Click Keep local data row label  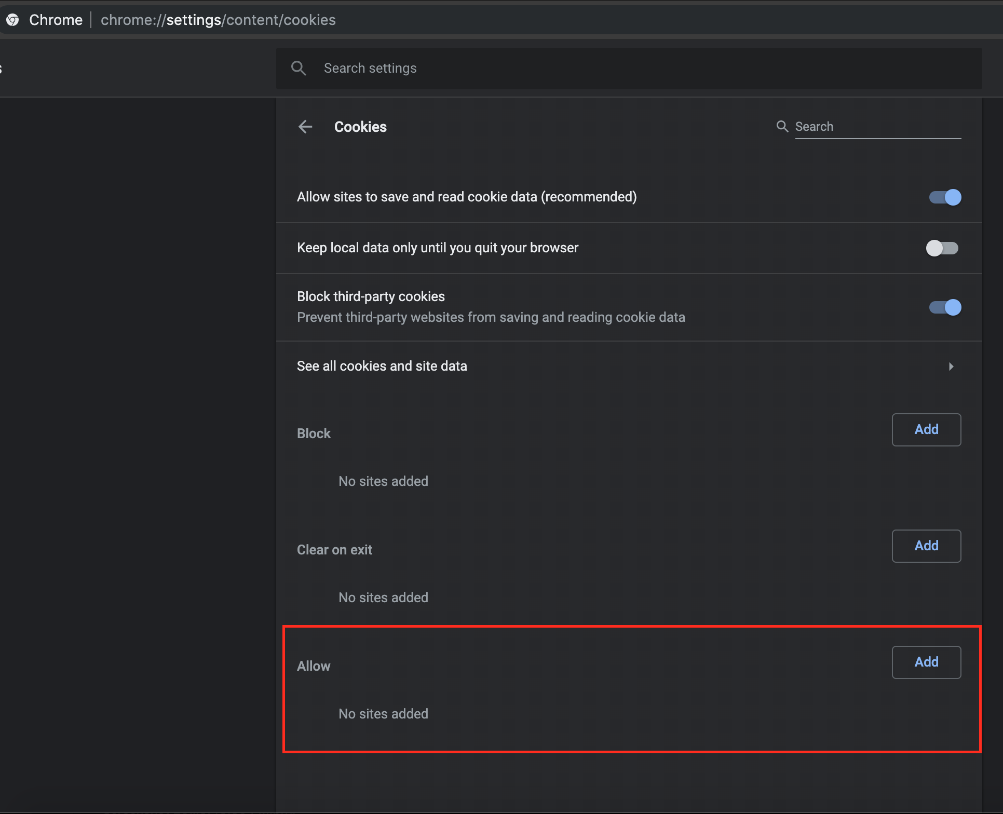pyautogui.click(x=437, y=248)
